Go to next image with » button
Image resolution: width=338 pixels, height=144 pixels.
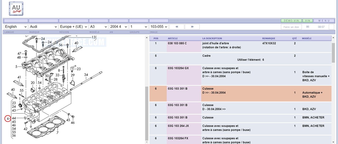point(192,27)
